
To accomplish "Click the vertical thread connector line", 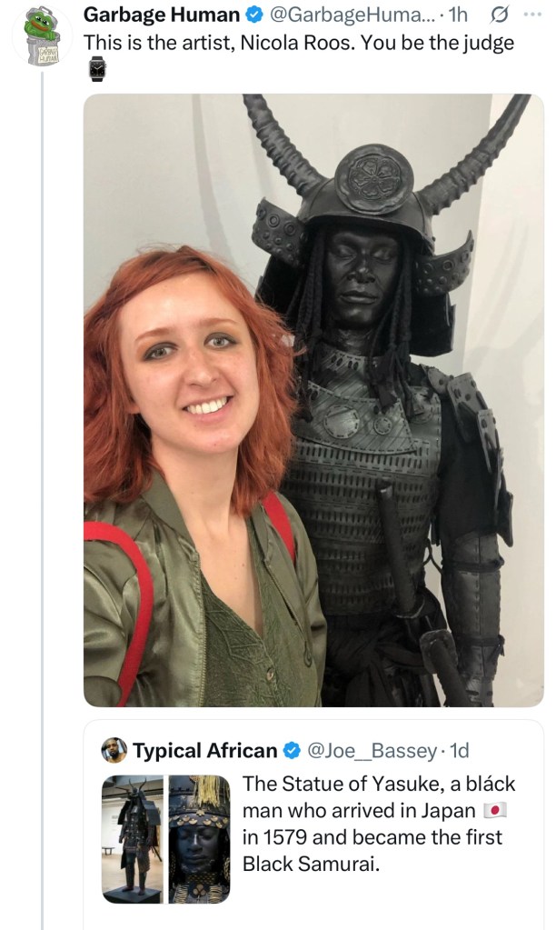I will click(42, 498).
